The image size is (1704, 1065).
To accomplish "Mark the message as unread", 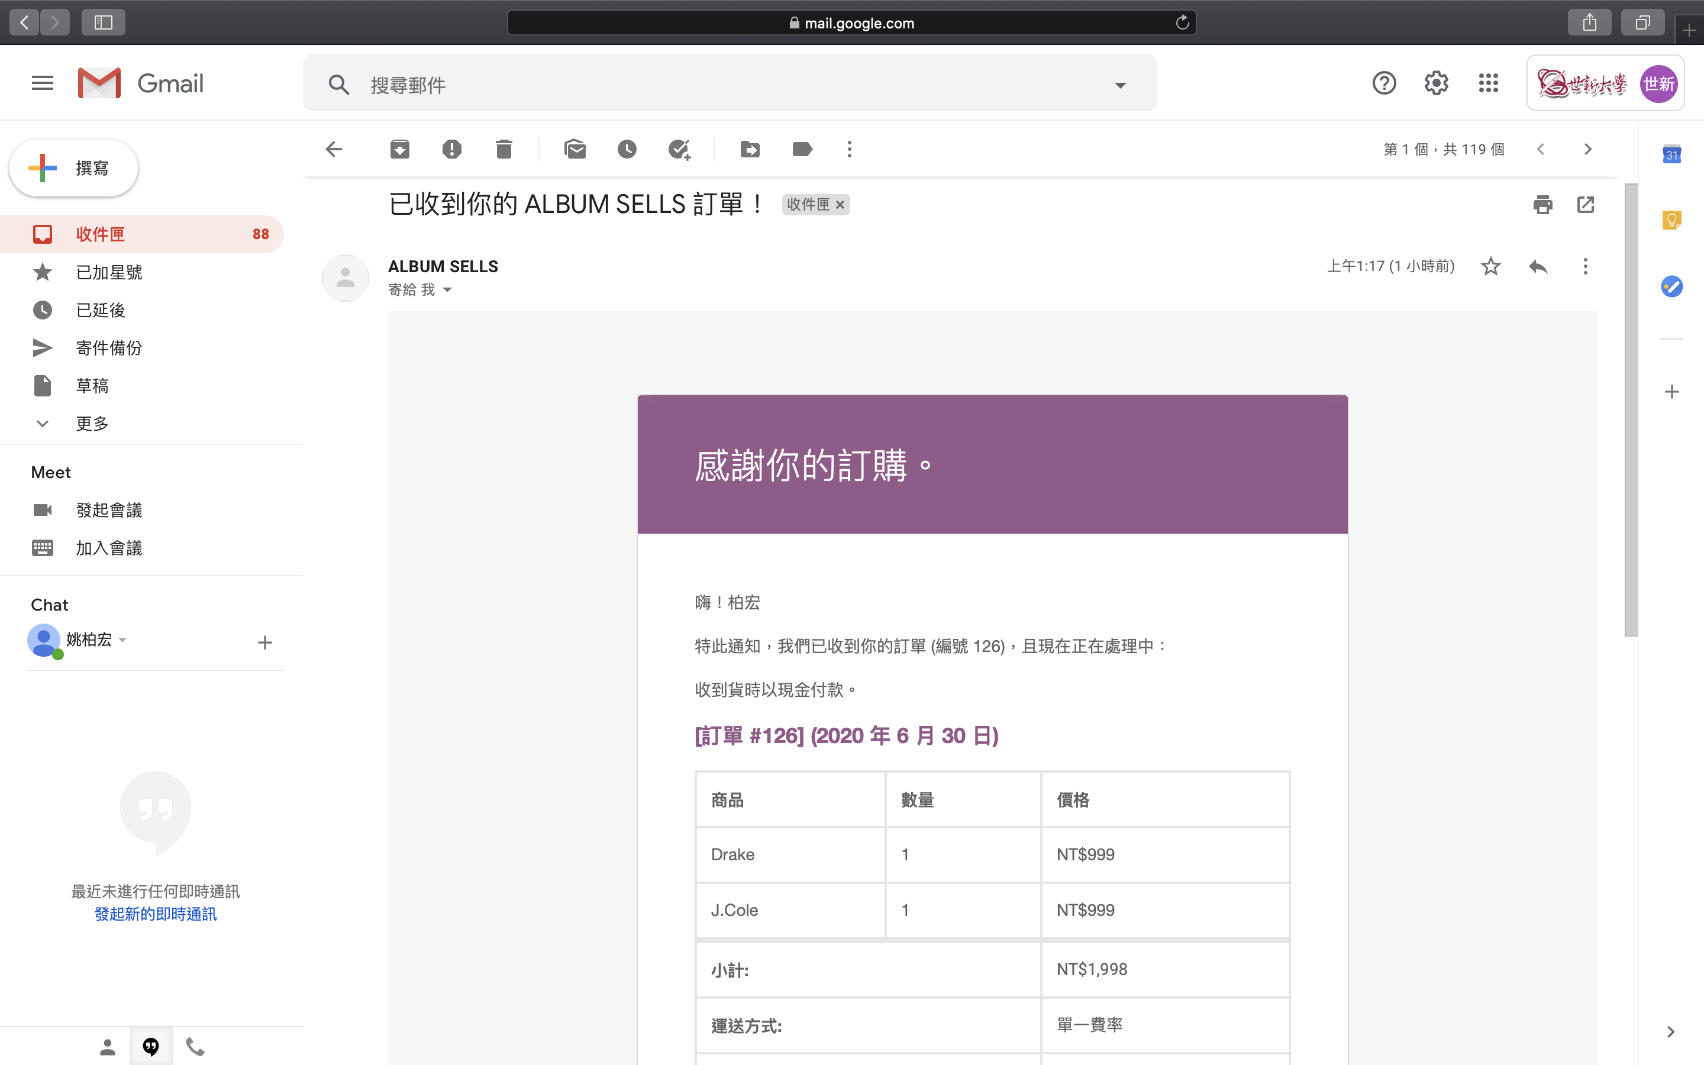I will 575,149.
